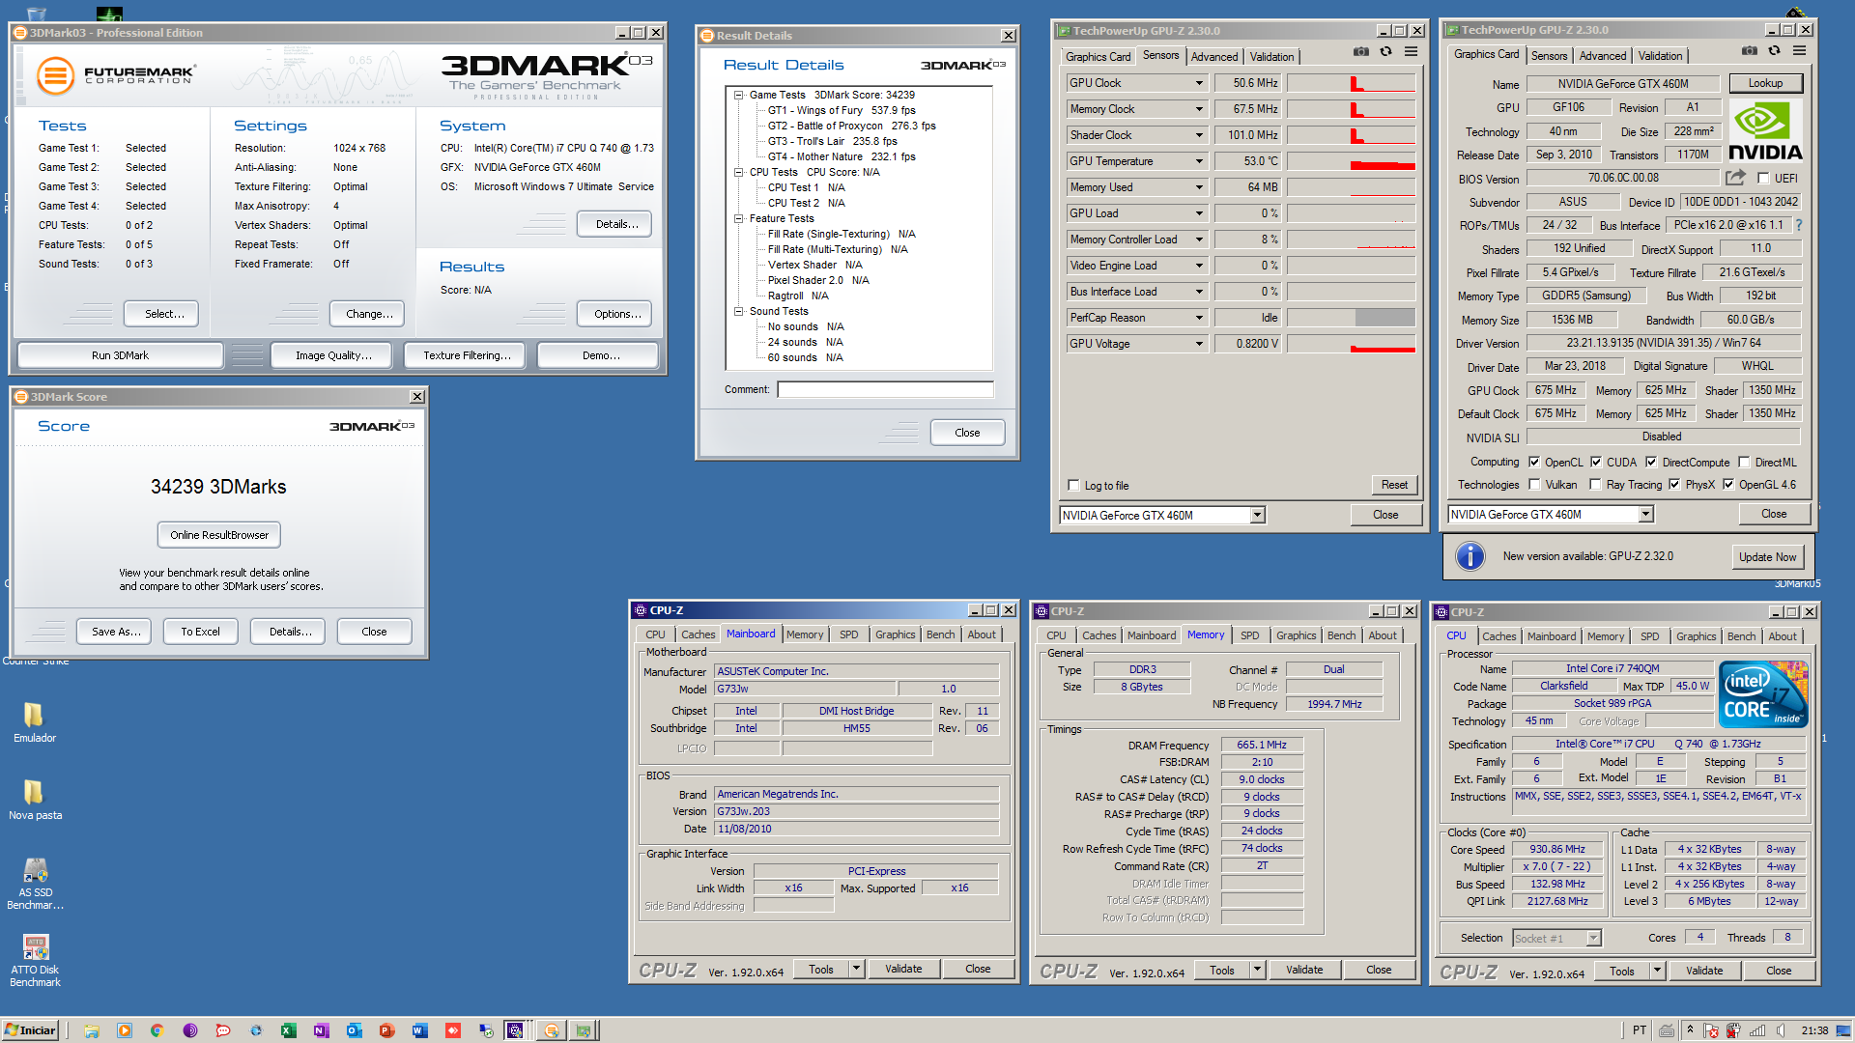The width and height of the screenshot is (1855, 1043).
Task: Toggle the DirectCompute checkbox
Action: tap(1651, 462)
